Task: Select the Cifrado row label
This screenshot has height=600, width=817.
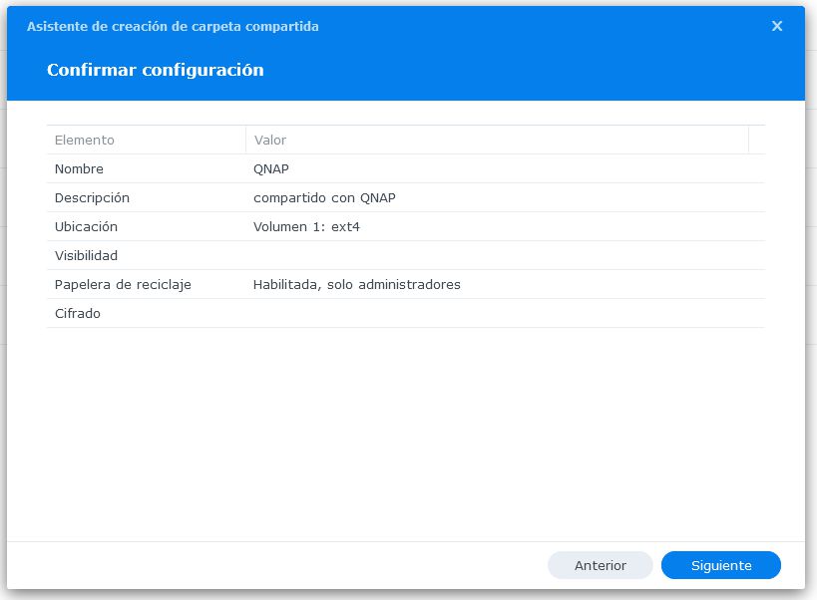Action: (78, 314)
